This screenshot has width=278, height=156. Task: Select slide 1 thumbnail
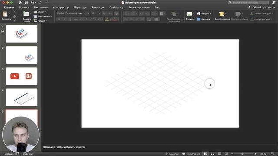(x=22, y=34)
